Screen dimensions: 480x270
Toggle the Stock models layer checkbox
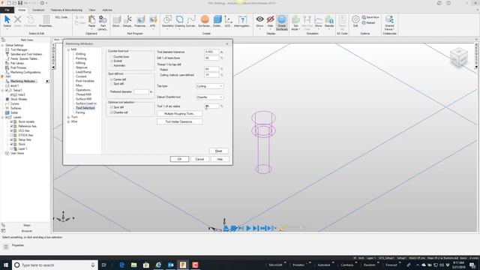(11, 121)
